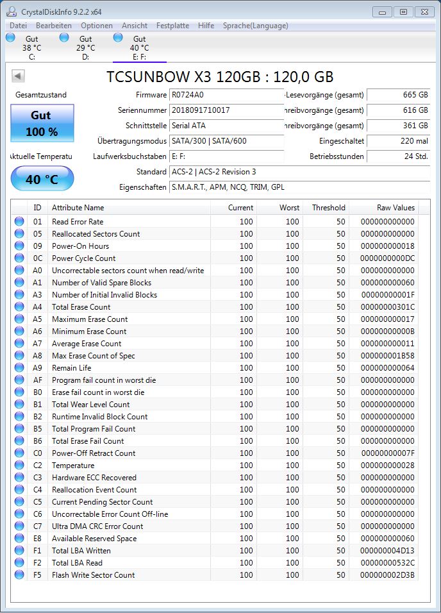
Task: Select the C: drive tab at 38 °C
Action: click(32, 47)
